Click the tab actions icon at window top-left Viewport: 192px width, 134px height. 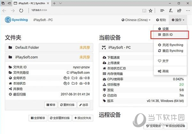[x=3, y=3]
